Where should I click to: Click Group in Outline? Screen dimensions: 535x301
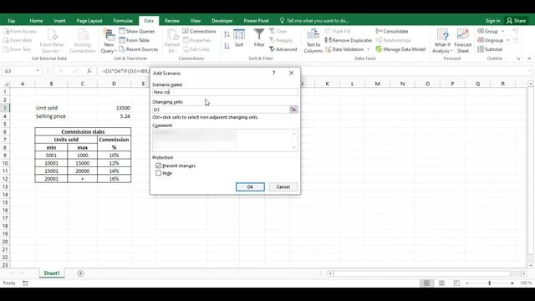coord(487,32)
